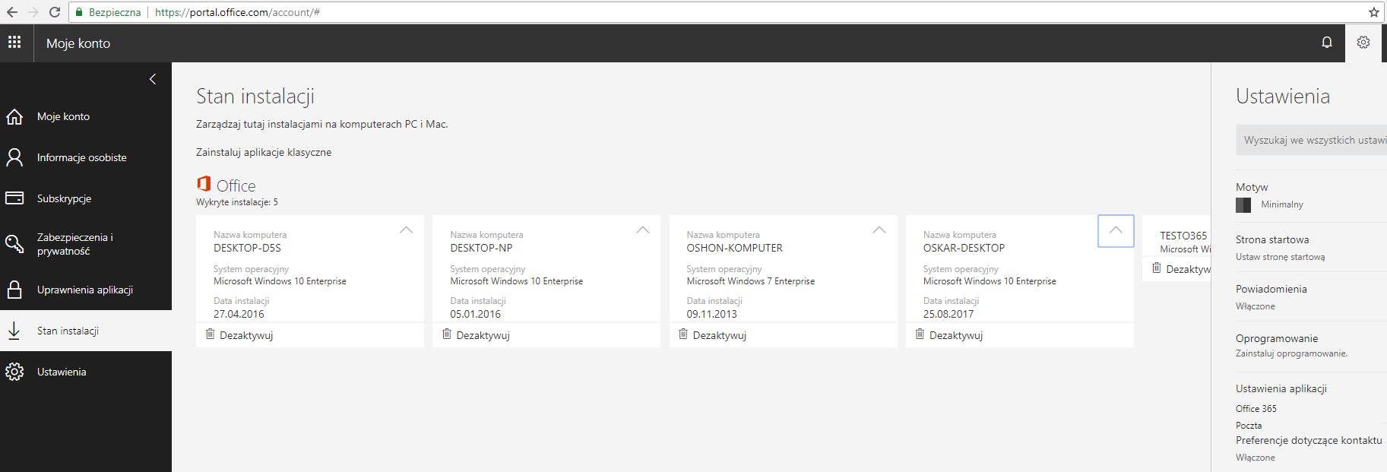Click the padlock icon for Uprawnienia aplikacji
The image size is (1387, 472).
14,290
